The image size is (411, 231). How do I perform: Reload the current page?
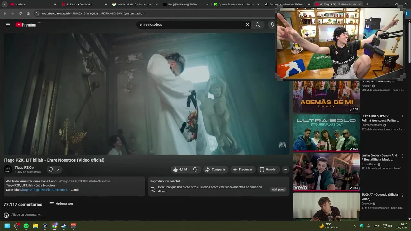click(x=20, y=13)
